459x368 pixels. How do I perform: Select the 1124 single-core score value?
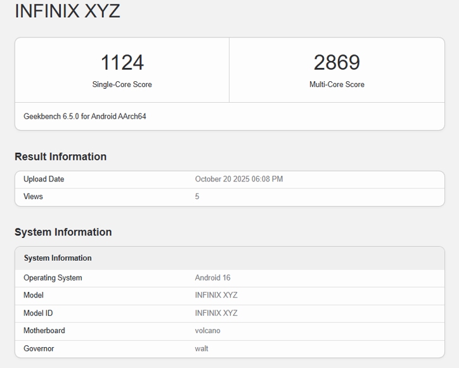[122, 62]
